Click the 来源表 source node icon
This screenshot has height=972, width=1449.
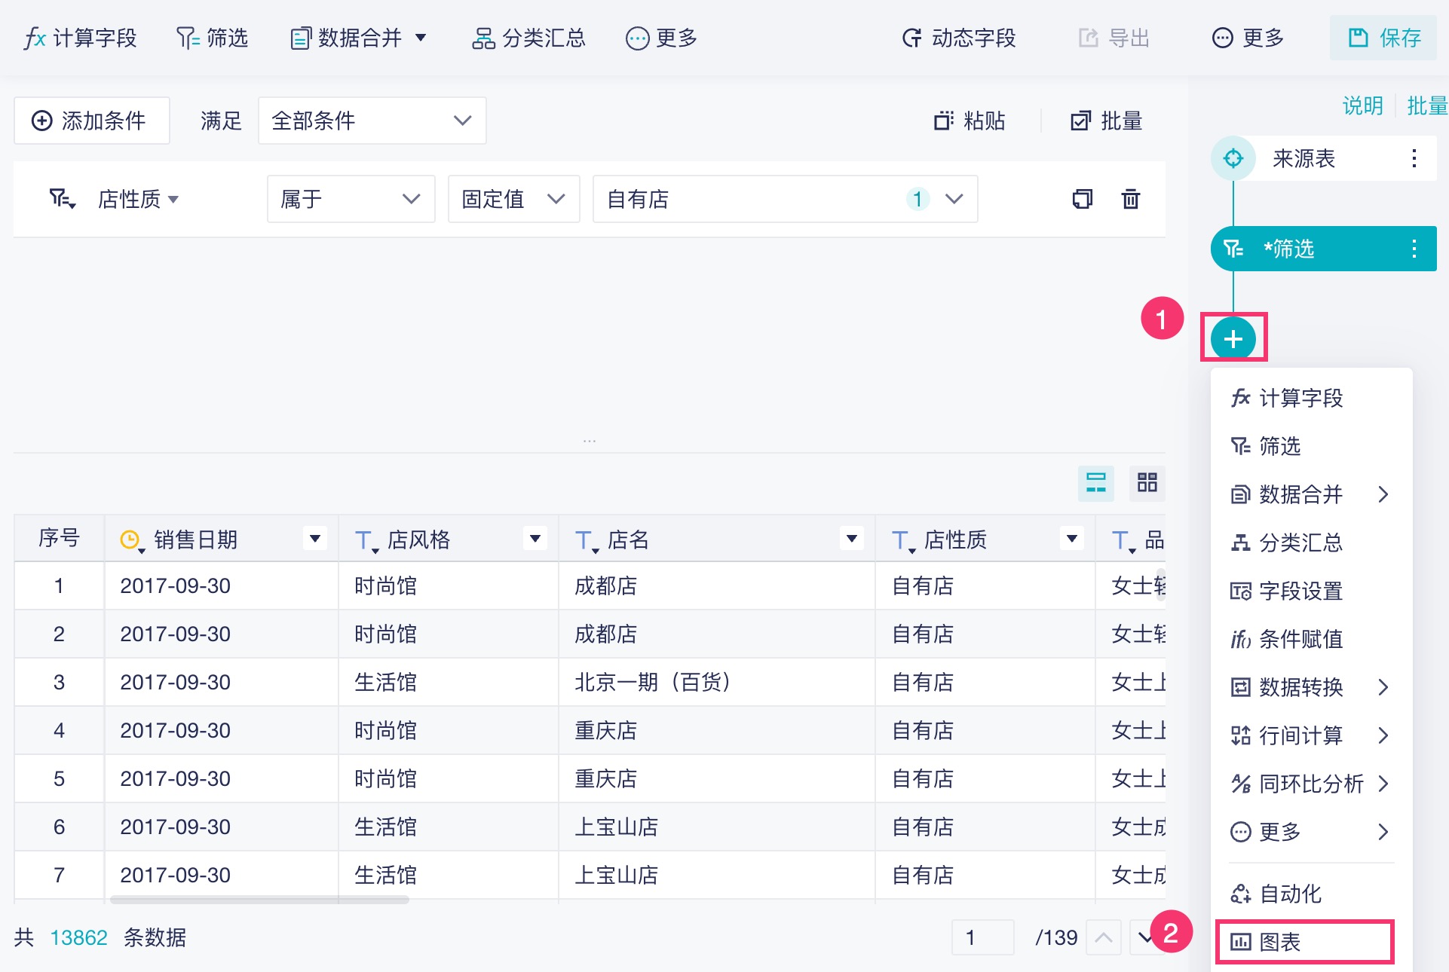point(1233,158)
